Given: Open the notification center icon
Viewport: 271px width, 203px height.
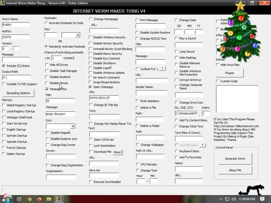Looking at the screenshot, I should [262, 199].
